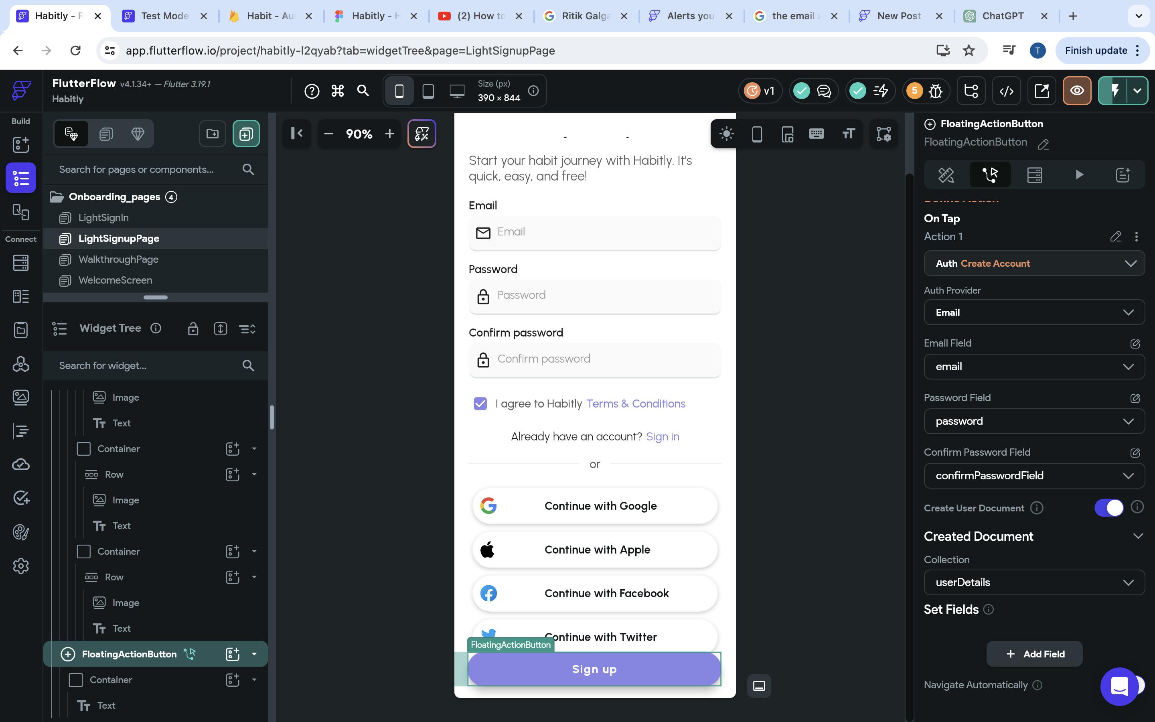
Task: Click the debug bug icon with 5 badge
Action: coord(935,91)
